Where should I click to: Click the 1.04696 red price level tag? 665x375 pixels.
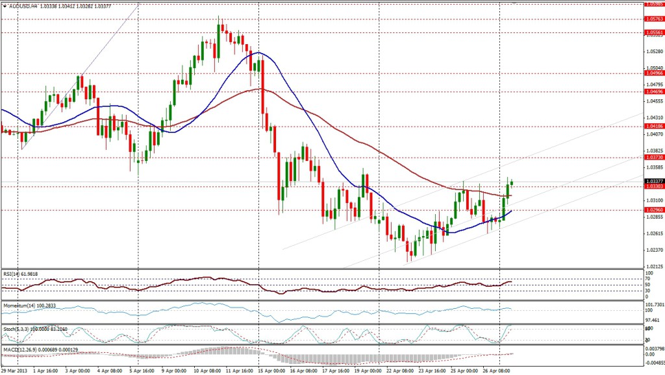pos(653,92)
